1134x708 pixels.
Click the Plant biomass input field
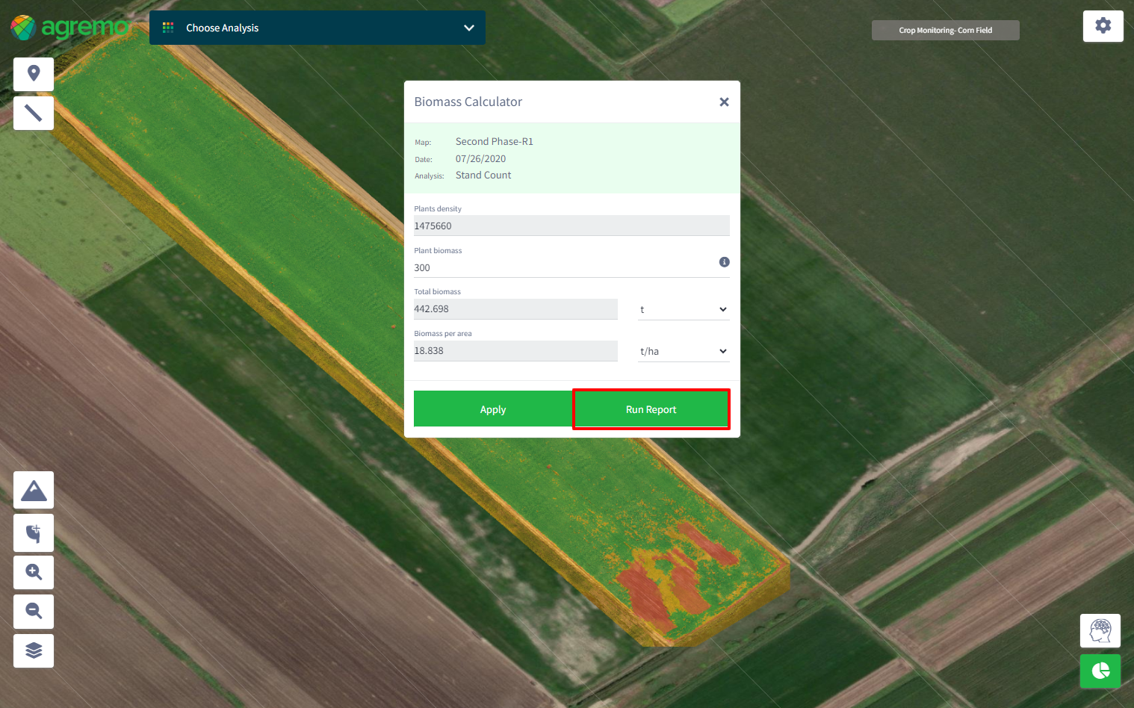[x=560, y=267]
